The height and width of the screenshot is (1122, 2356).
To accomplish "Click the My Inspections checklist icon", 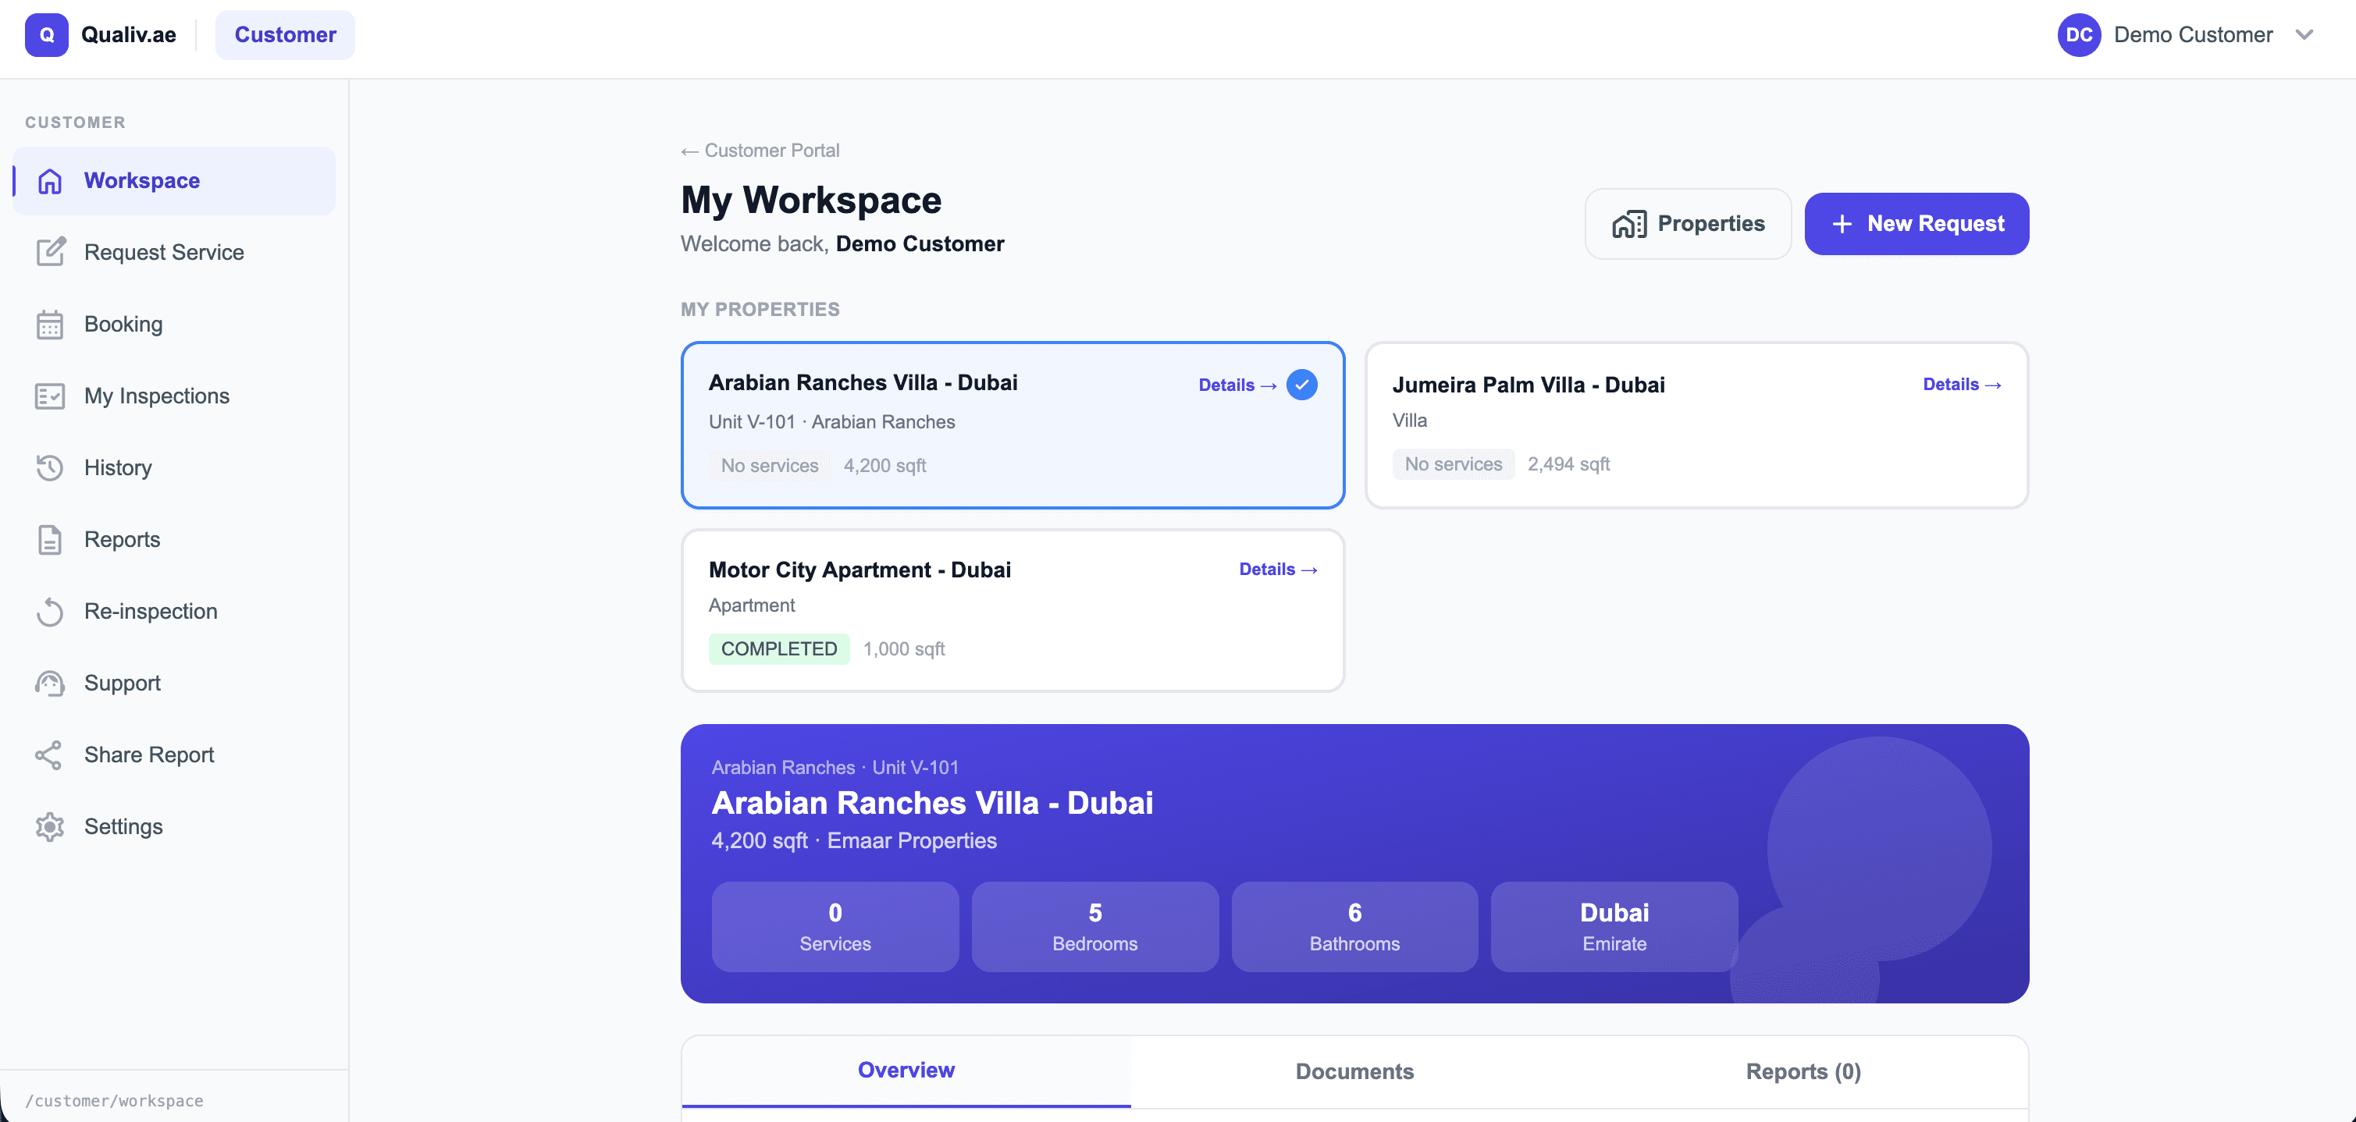I will (x=49, y=396).
